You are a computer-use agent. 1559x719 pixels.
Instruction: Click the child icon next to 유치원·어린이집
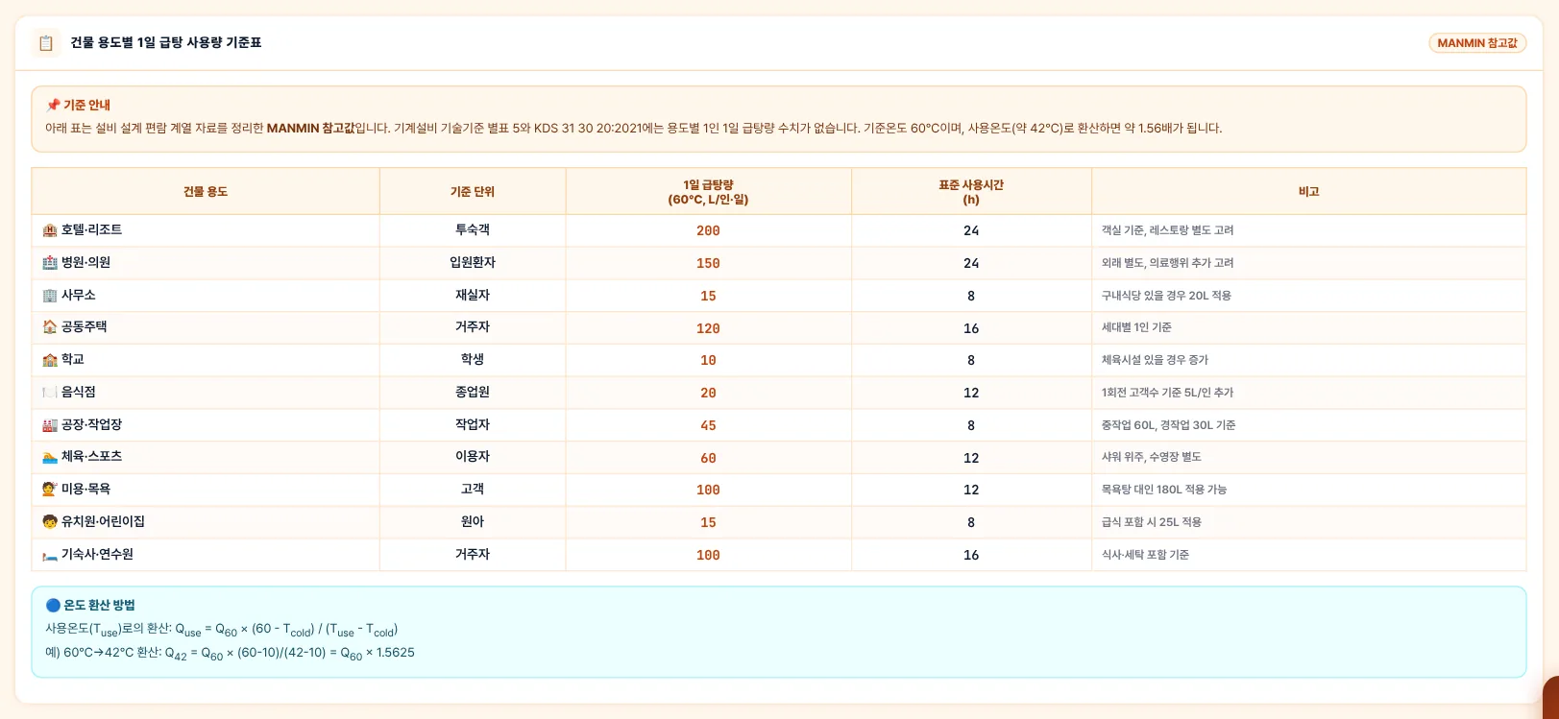click(x=50, y=522)
